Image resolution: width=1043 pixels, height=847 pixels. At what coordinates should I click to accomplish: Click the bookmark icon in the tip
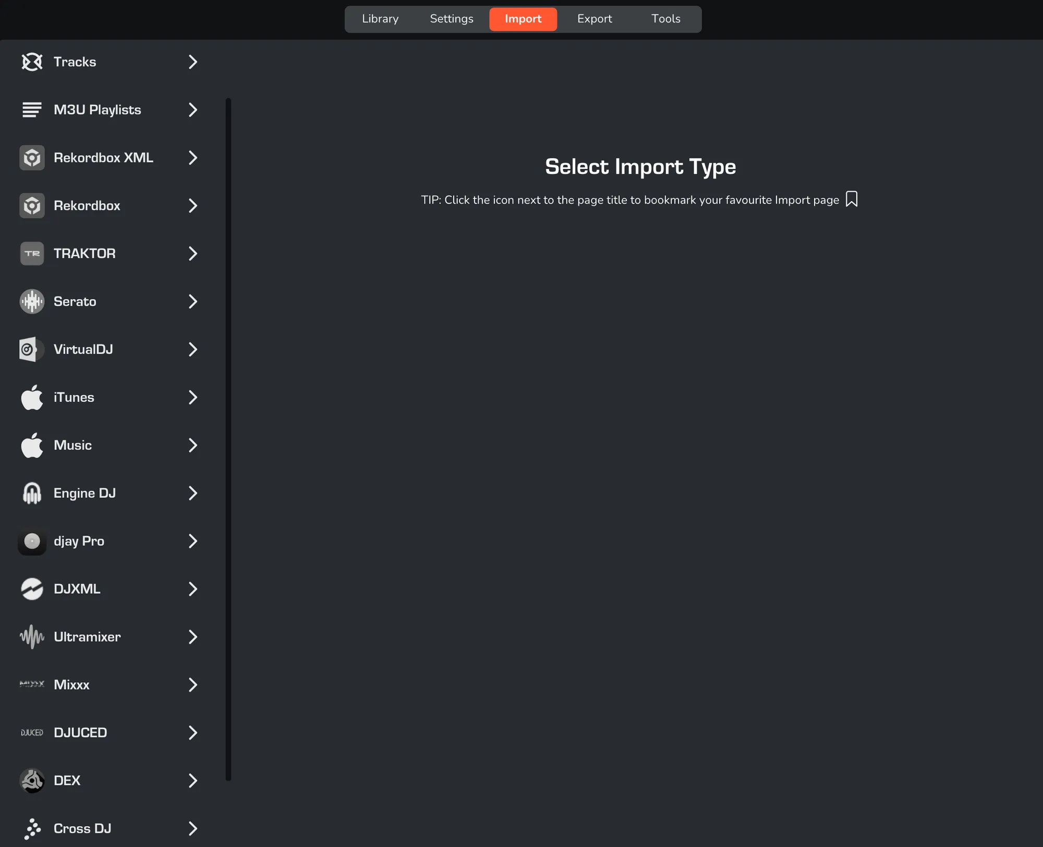(851, 199)
